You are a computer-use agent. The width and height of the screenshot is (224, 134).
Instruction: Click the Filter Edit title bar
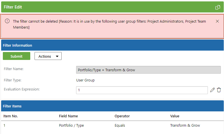click(x=112, y=7)
